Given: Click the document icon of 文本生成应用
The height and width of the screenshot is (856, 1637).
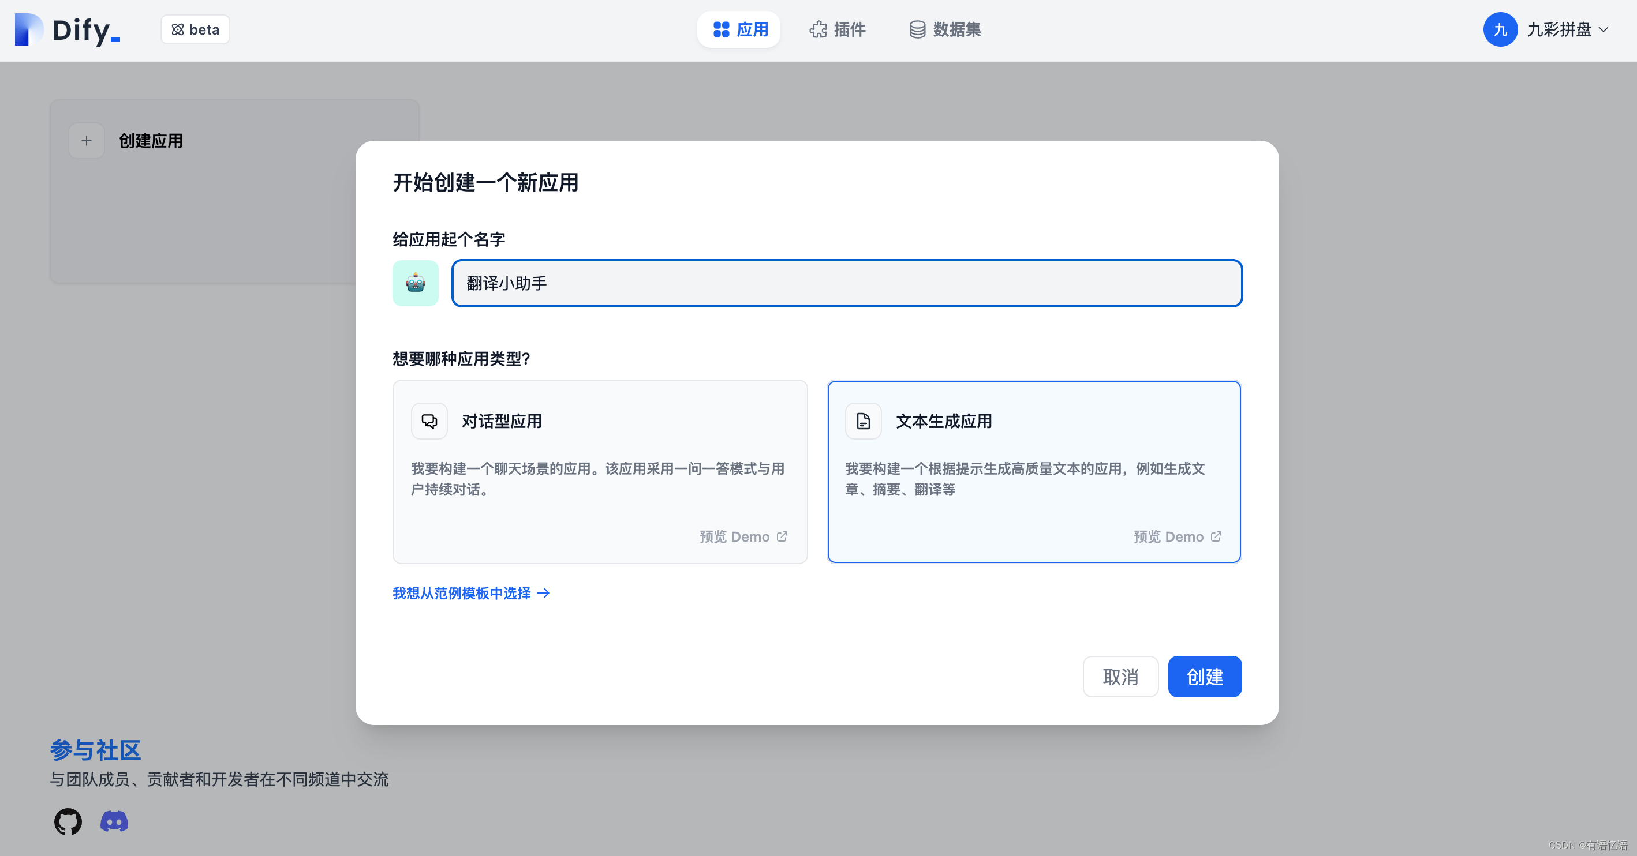Looking at the screenshot, I should pyautogui.click(x=863, y=421).
